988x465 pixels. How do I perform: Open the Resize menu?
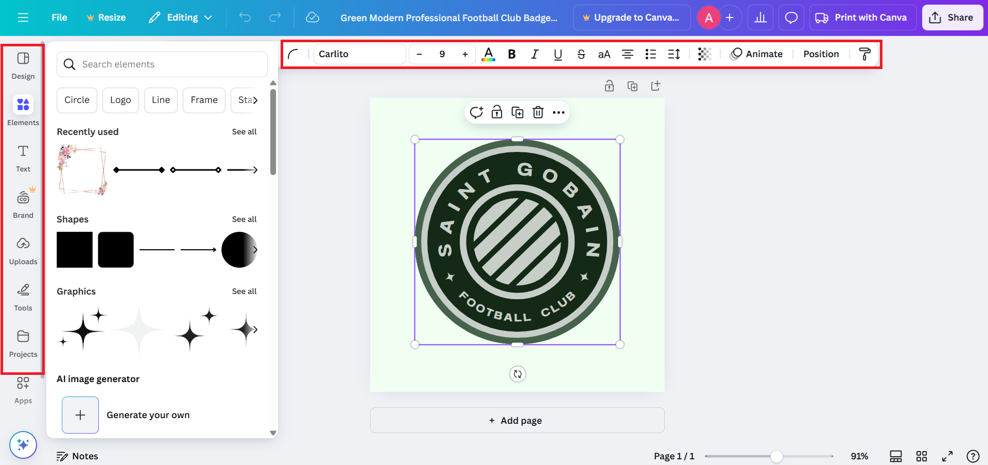pos(106,18)
